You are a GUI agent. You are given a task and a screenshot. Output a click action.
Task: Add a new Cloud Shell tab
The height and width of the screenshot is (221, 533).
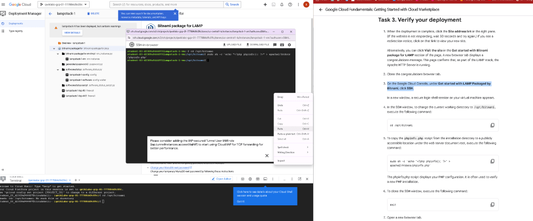point(76,180)
